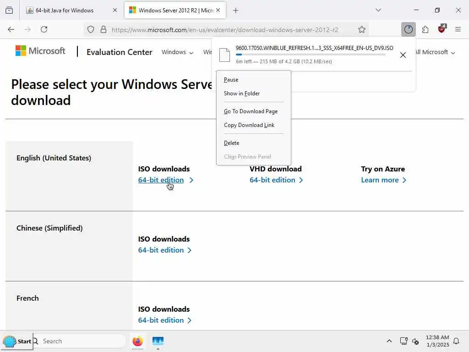Click the Downloads toolbar button

coord(408,29)
